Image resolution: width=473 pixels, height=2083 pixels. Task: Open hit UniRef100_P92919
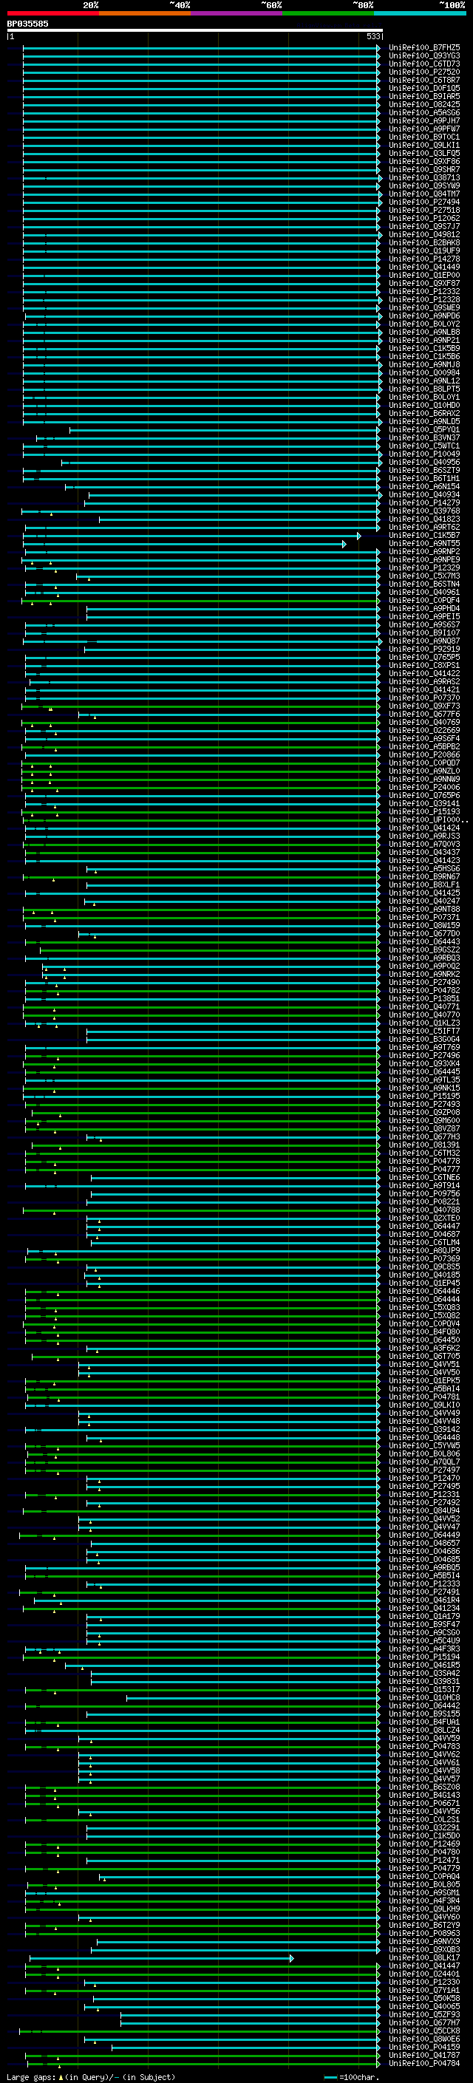coord(424,650)
